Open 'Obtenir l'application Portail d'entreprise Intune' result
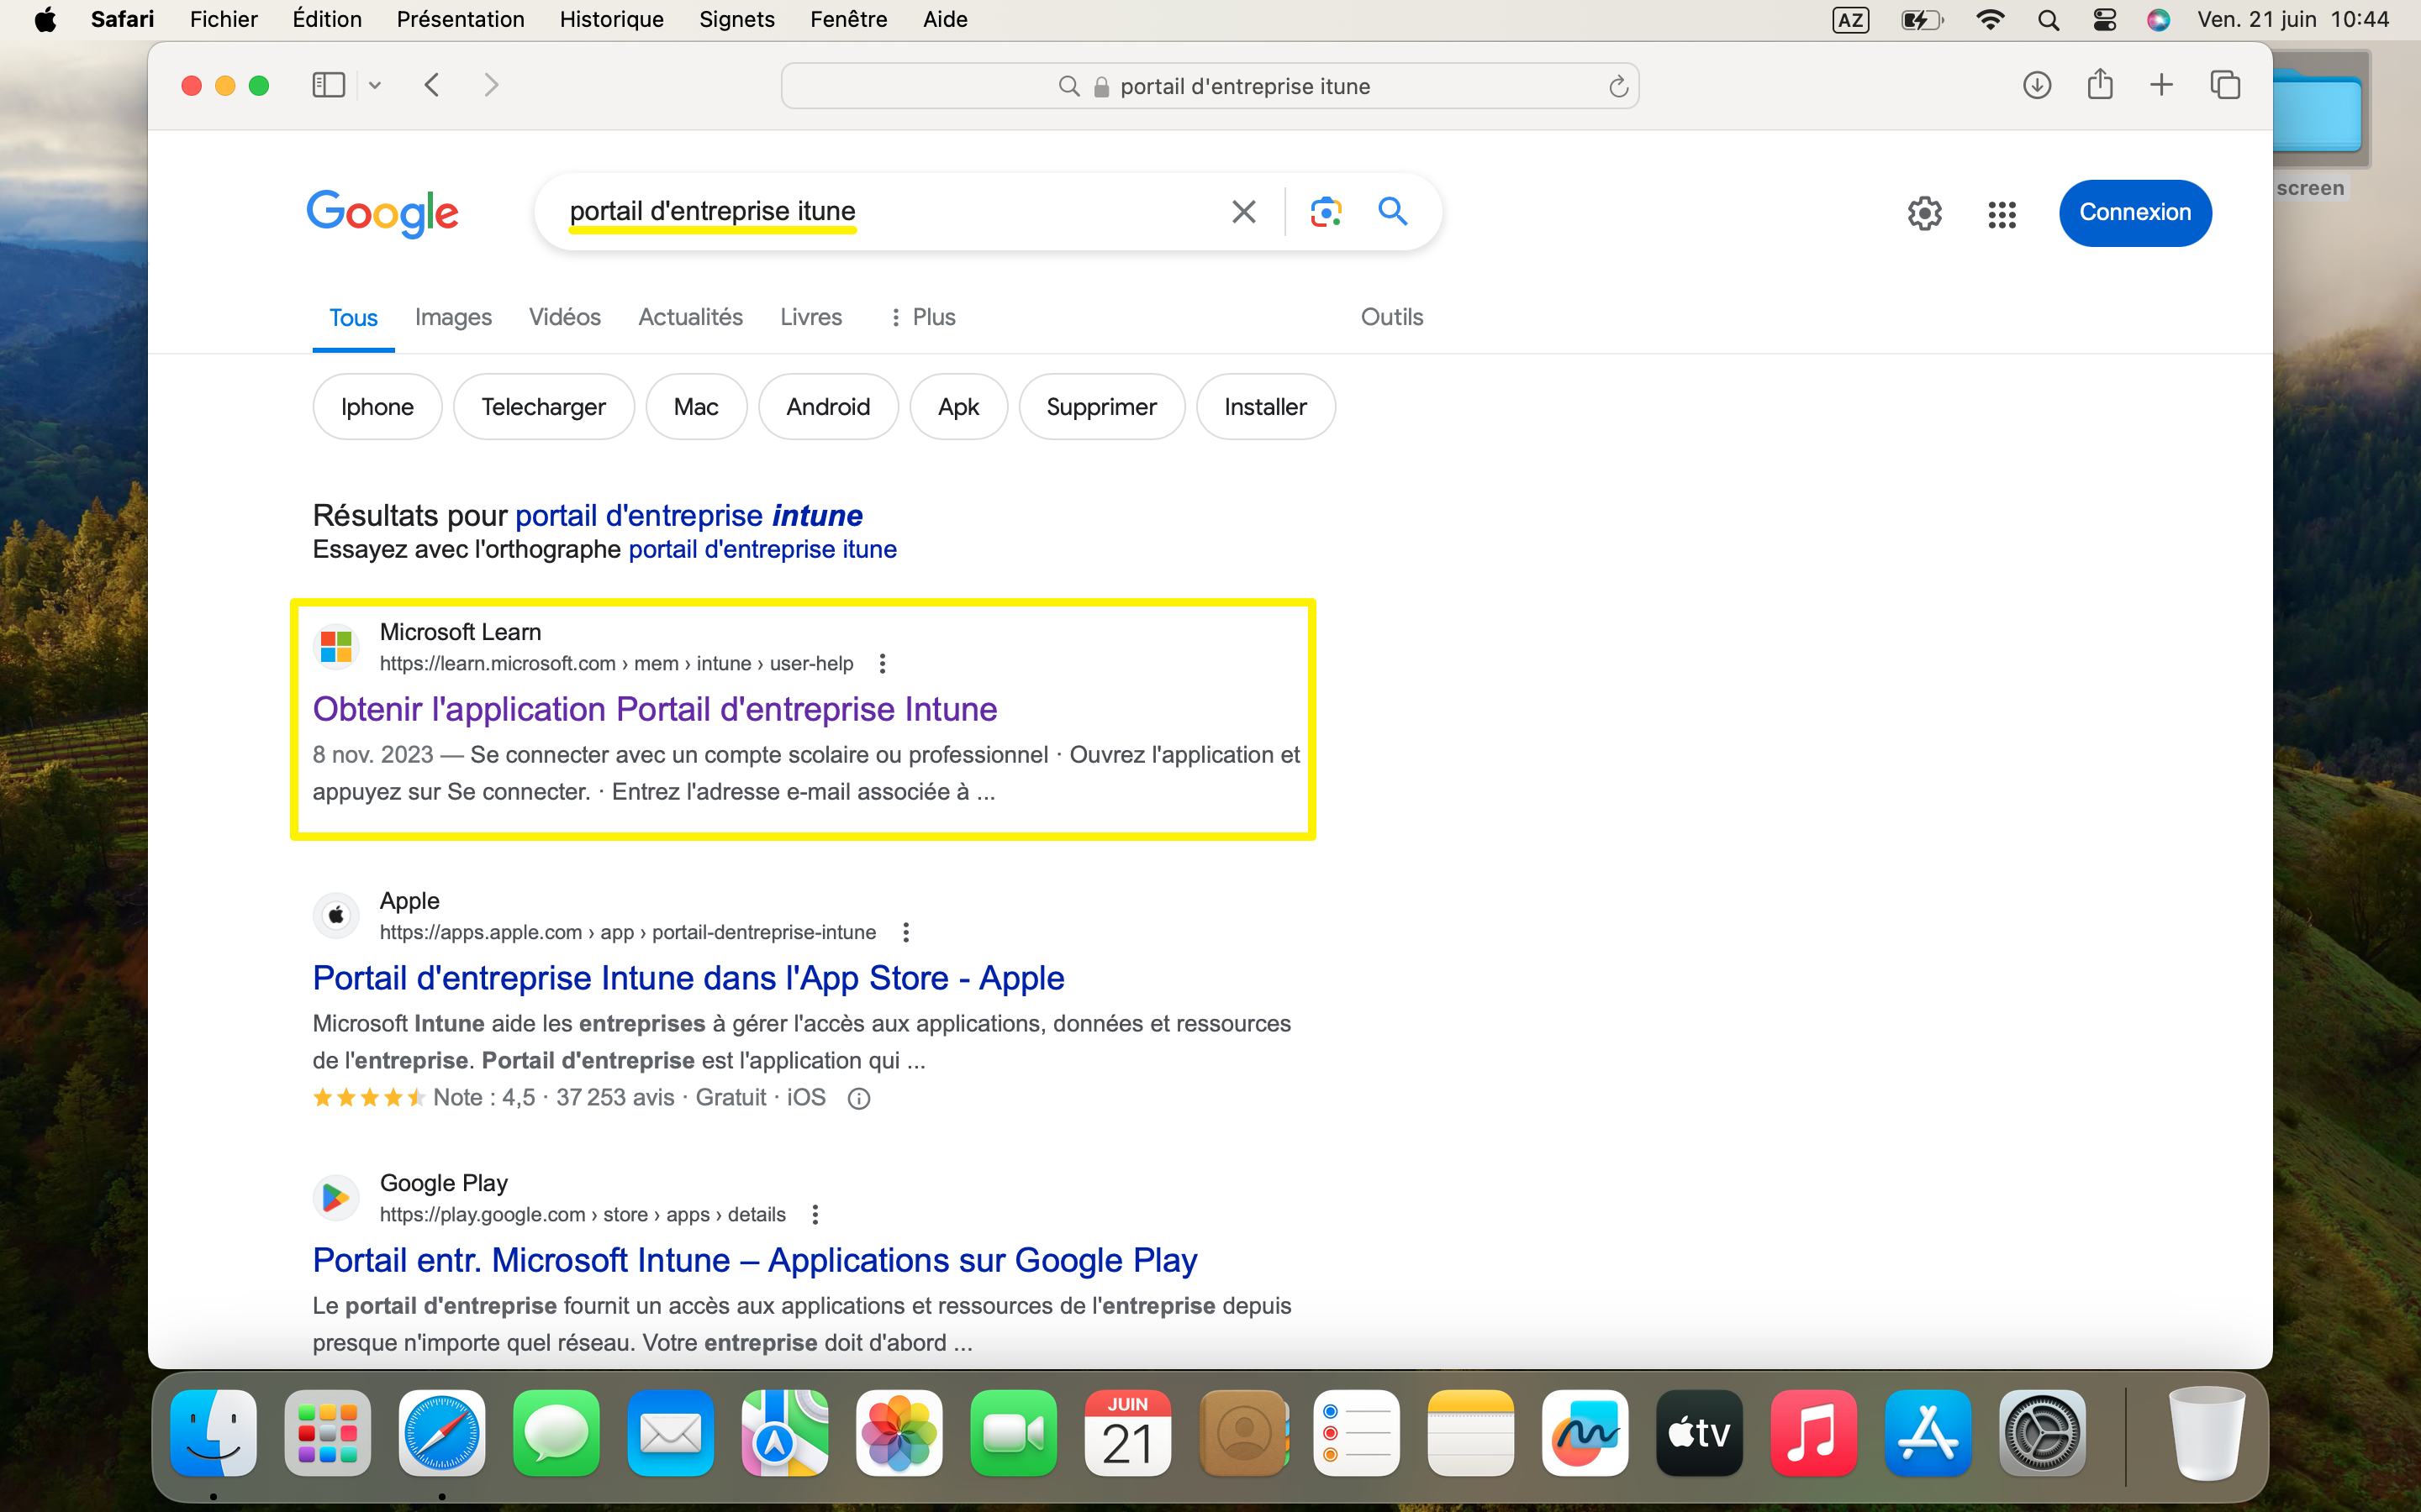Image resolution: width=2421 pixels, height=1512 pixels. [656, 709]
